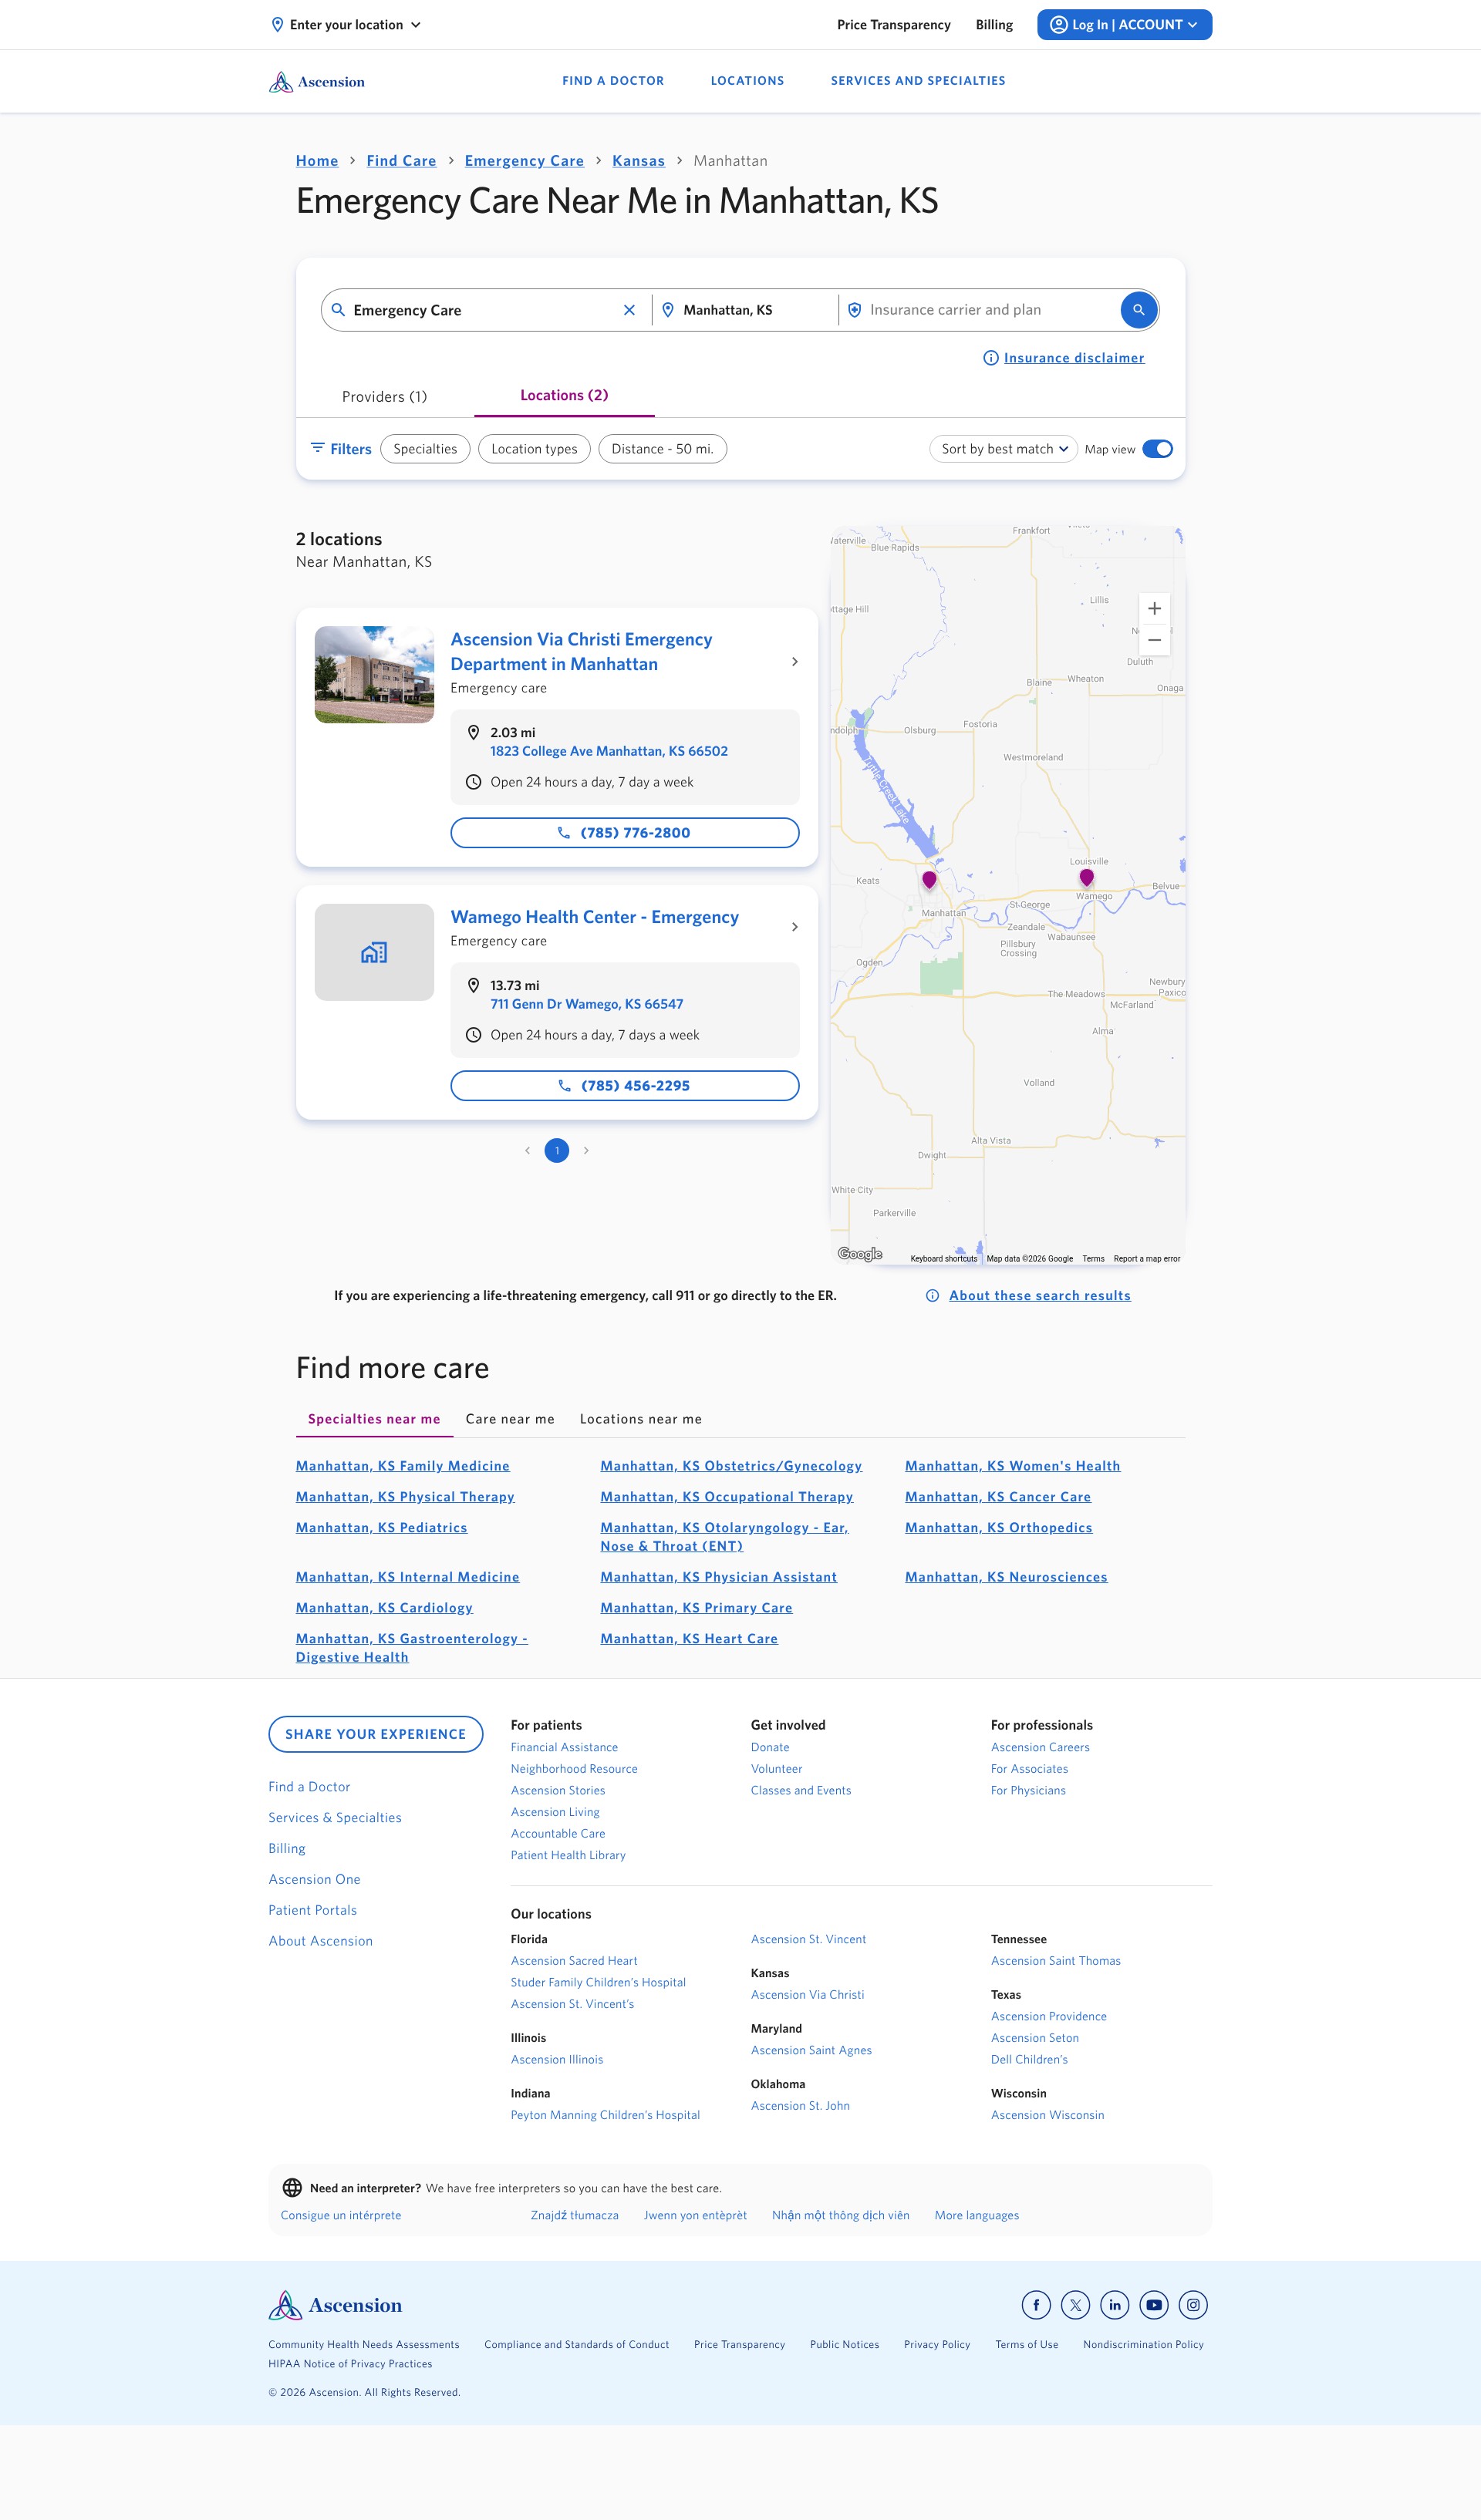Click the Insurance disclaimer info icon
This screenshot has height=2520, width=1481.
990,358
